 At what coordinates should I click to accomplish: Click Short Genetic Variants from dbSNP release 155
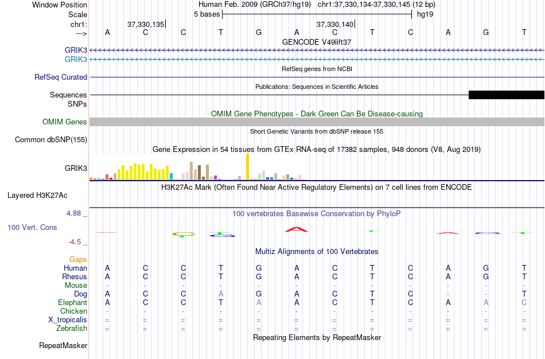pyautogui.click(x=317, y=131)
